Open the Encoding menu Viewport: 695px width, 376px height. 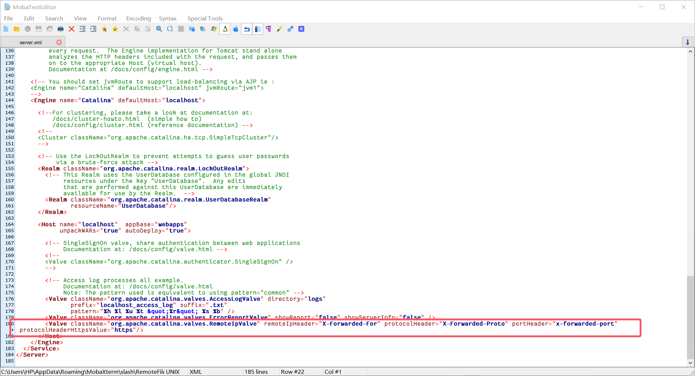click(x=139, y=18)
